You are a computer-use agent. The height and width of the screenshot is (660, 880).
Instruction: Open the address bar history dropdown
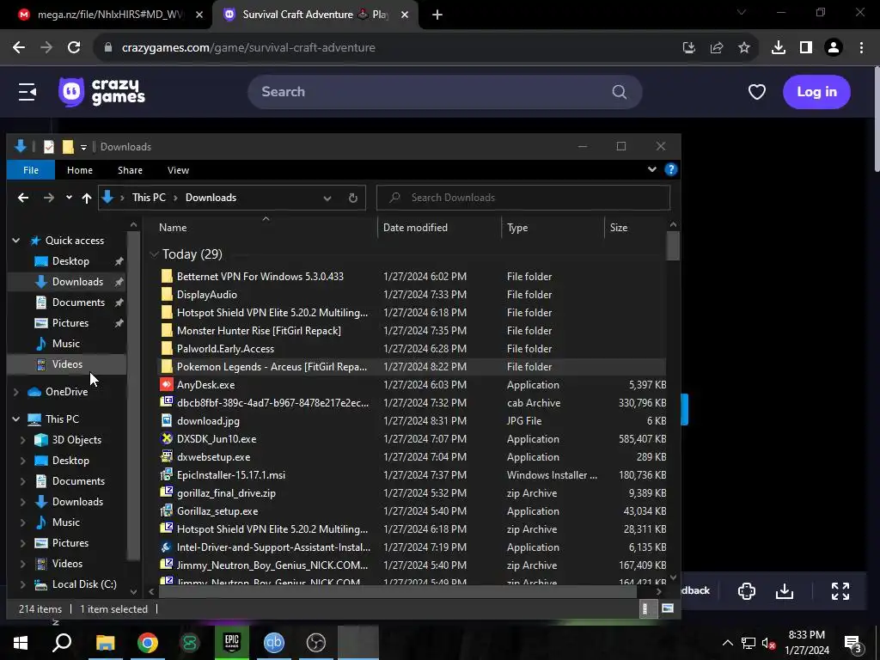tap(327, 198)
